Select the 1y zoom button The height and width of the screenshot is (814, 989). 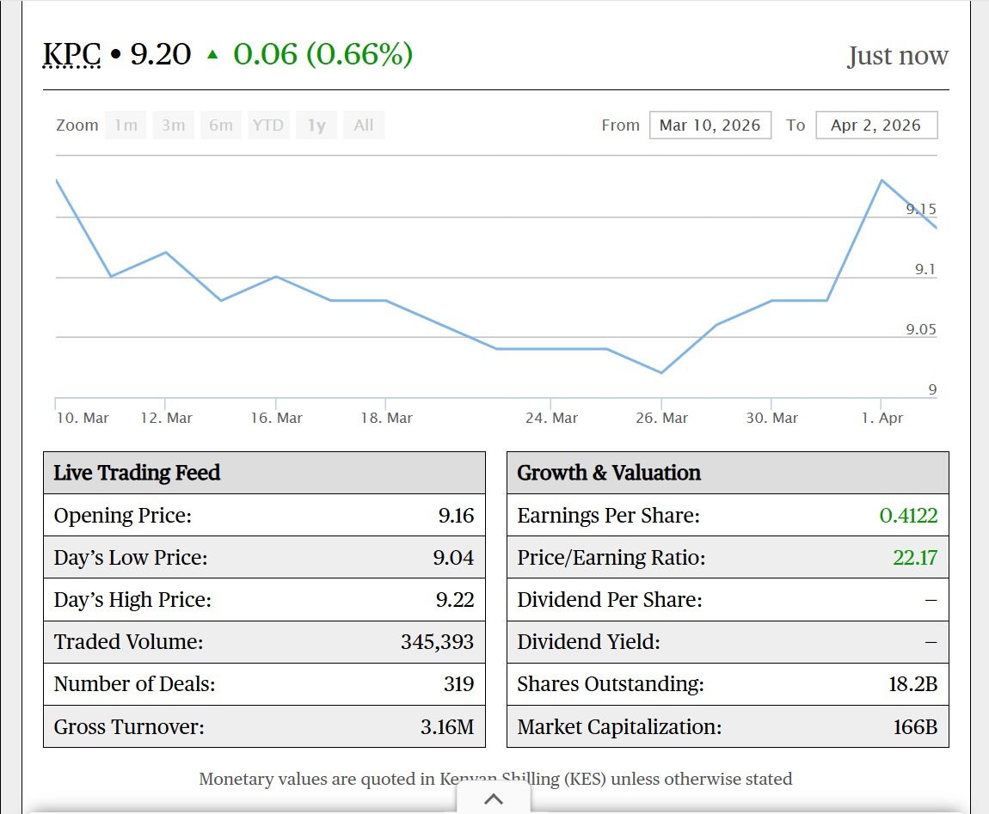(x=316, y=125)
